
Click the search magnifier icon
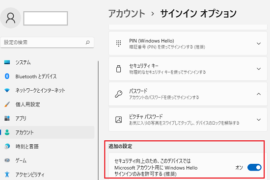point(88,42)
